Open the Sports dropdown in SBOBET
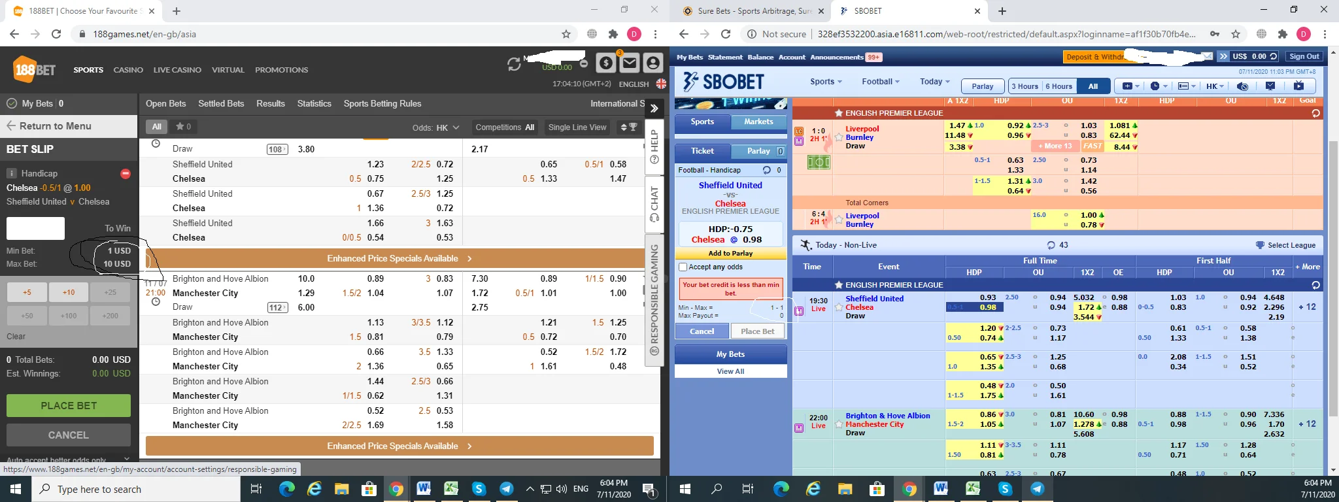Viewport: 1339px width, 502px height. [826, 82]
